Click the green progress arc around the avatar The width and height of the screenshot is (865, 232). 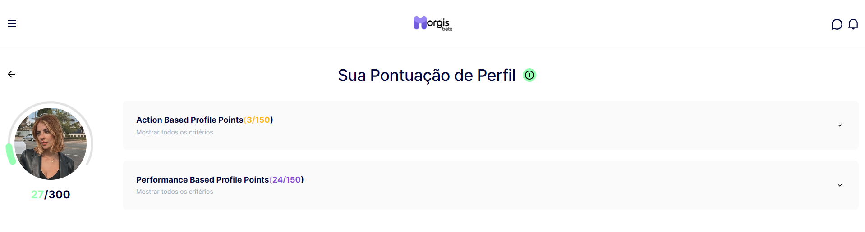[10, 154]
